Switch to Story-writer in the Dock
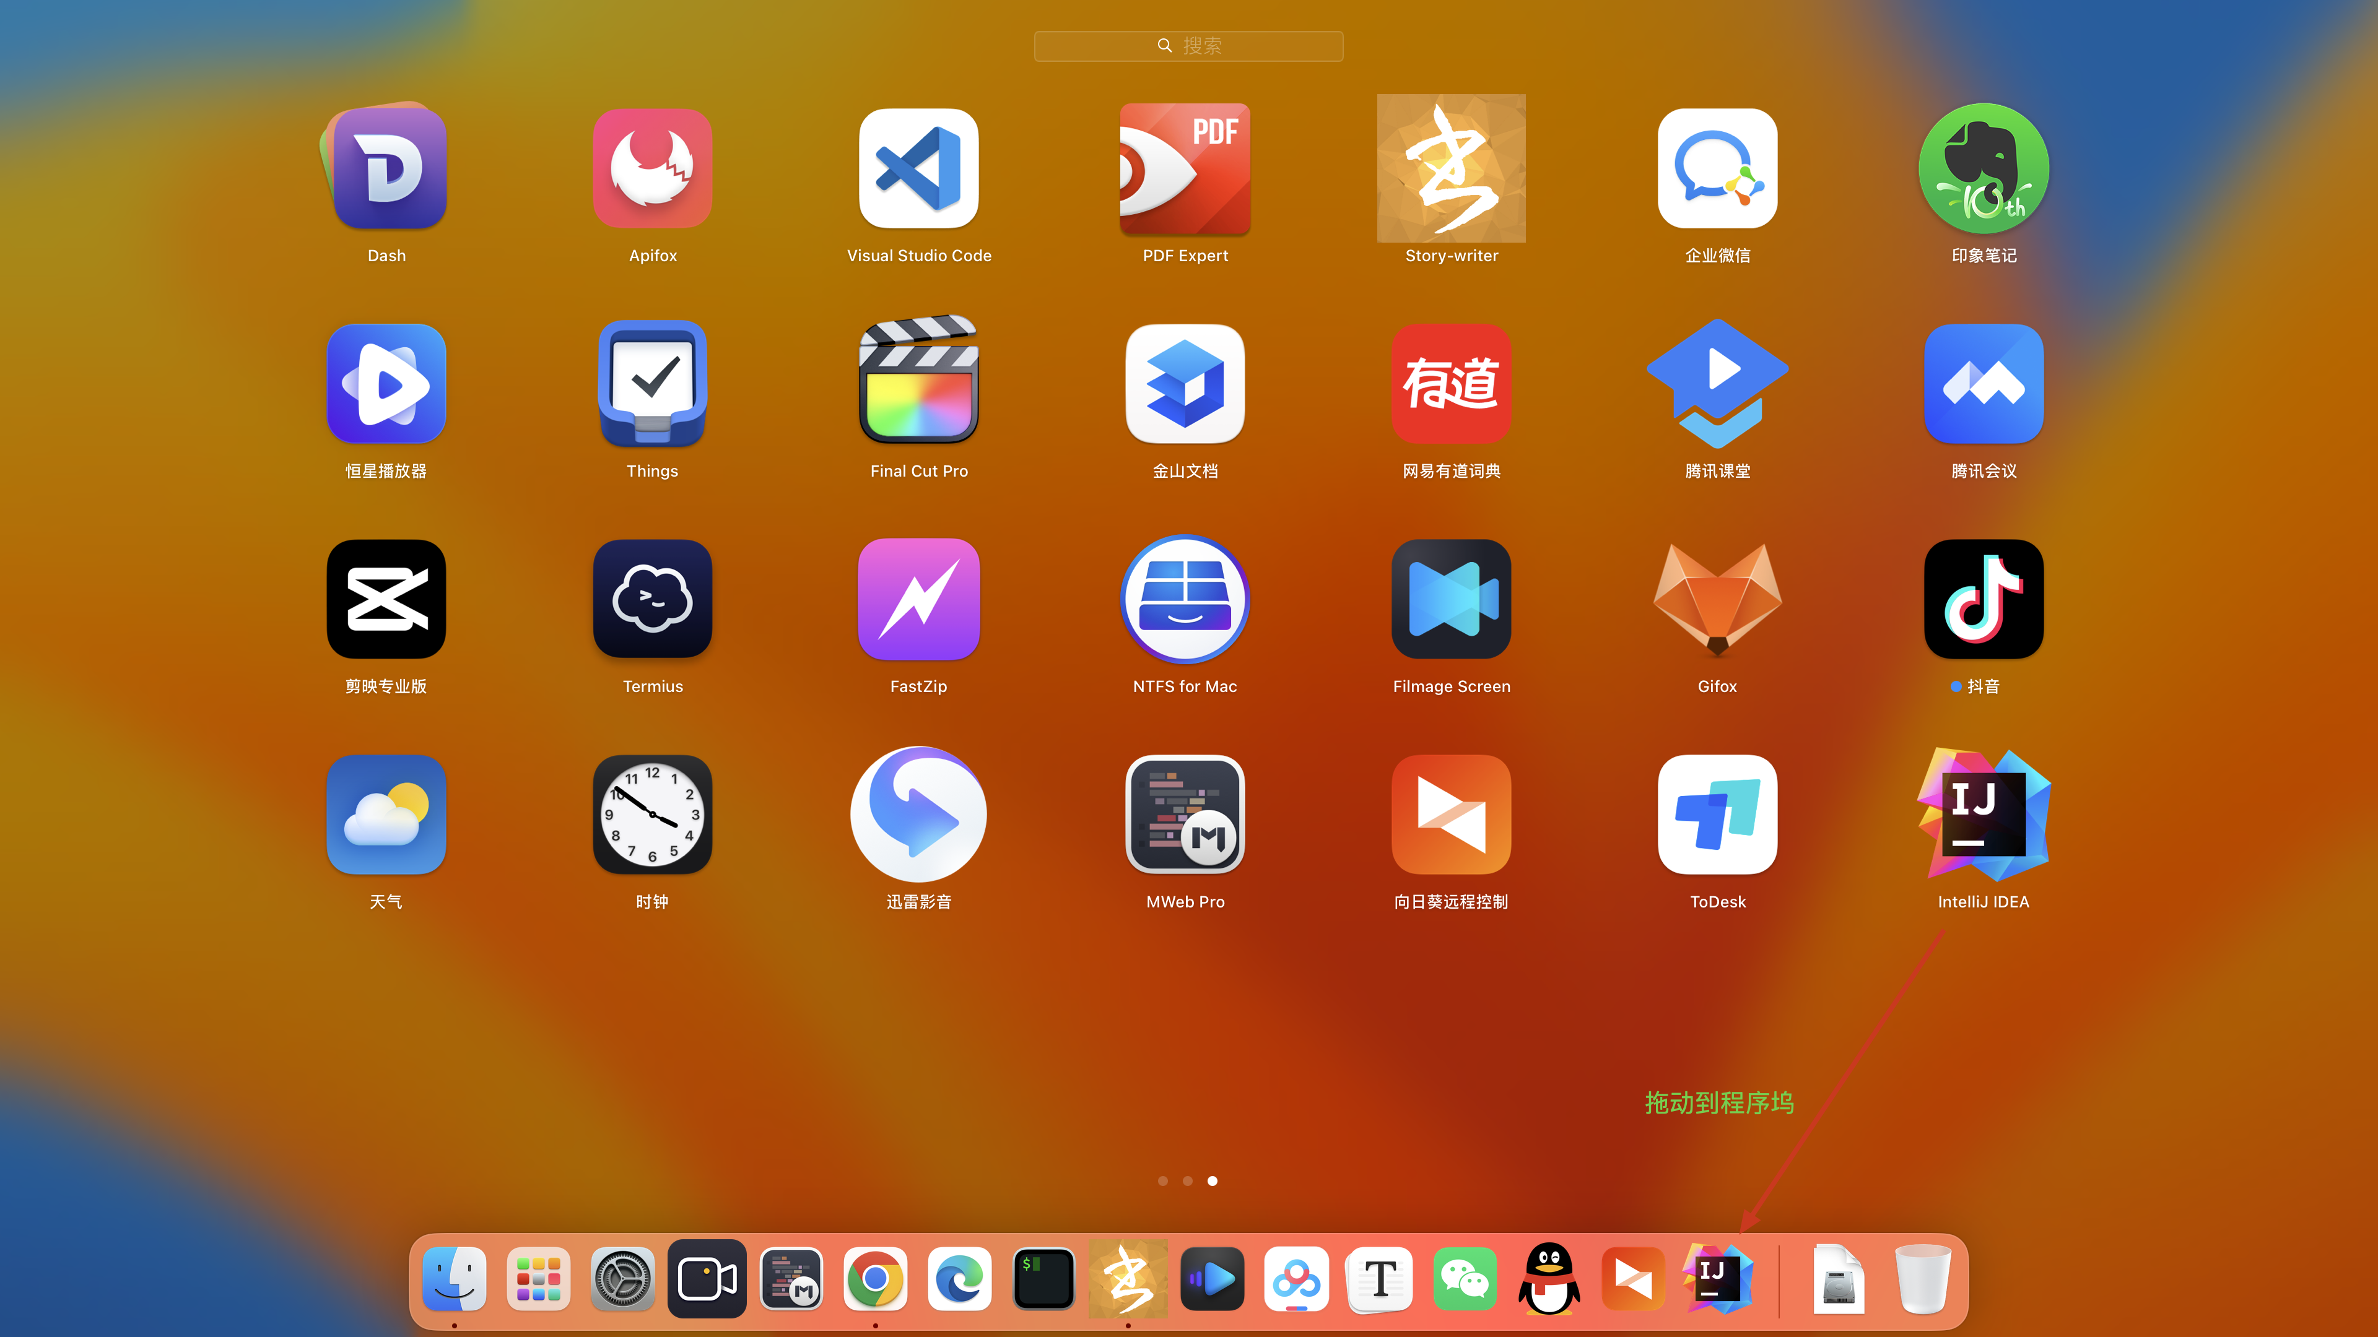The width and height of the screenshot is (2378, 1337). [1128, 1279]
